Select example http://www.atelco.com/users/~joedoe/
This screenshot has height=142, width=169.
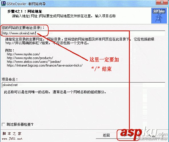[34, 62]
